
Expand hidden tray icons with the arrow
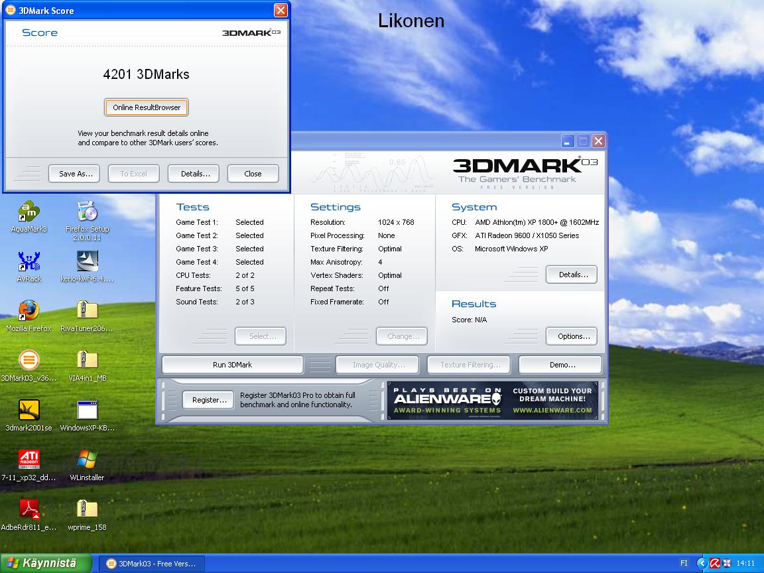[702, 564]
